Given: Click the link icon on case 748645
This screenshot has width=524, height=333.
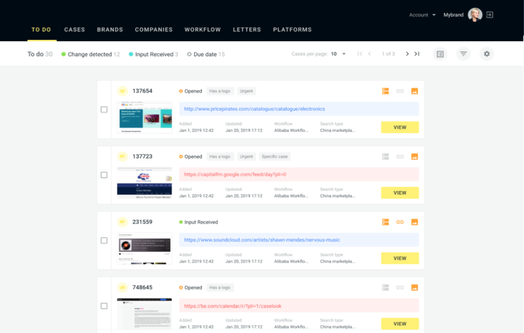Looking at the screenshot, I should point(400,287).
